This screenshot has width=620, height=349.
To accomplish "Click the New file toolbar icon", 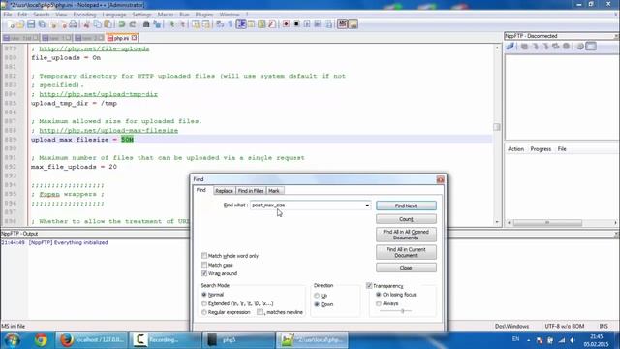I will point(12,24).
